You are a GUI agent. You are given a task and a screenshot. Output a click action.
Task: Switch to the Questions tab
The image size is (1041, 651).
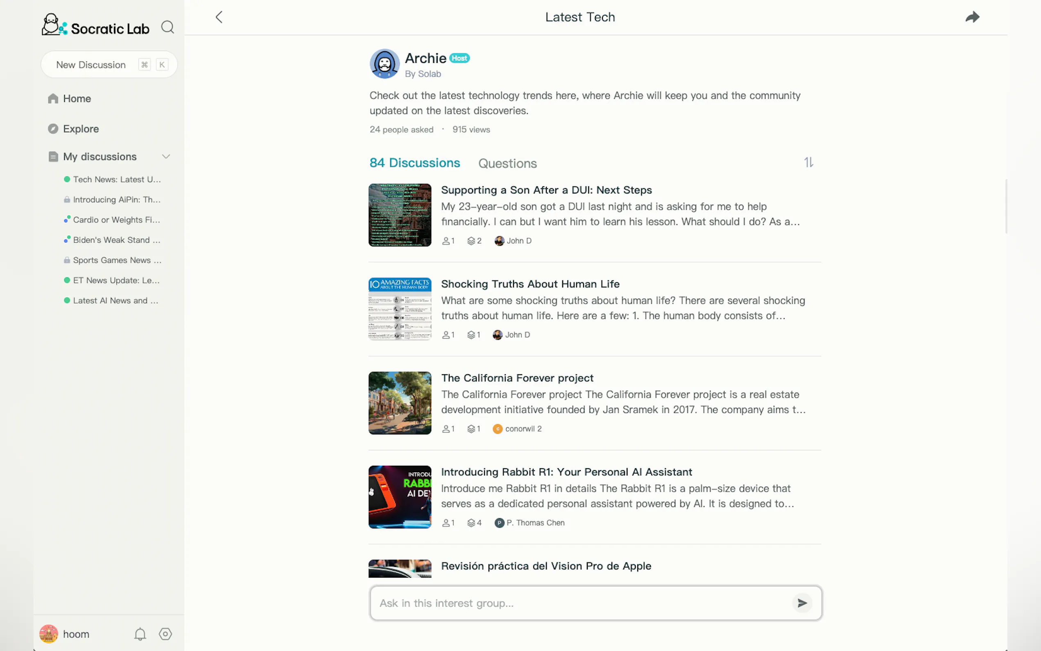[x=507, y=163]
